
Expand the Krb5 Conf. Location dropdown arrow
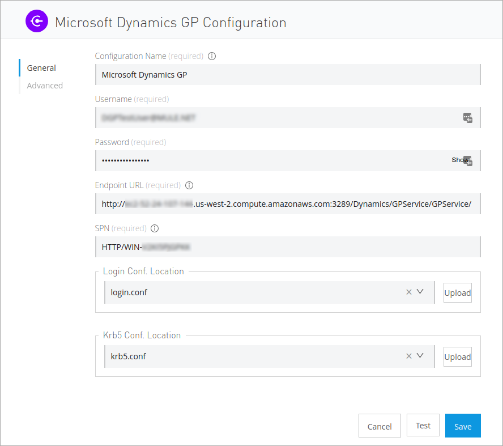420,356
